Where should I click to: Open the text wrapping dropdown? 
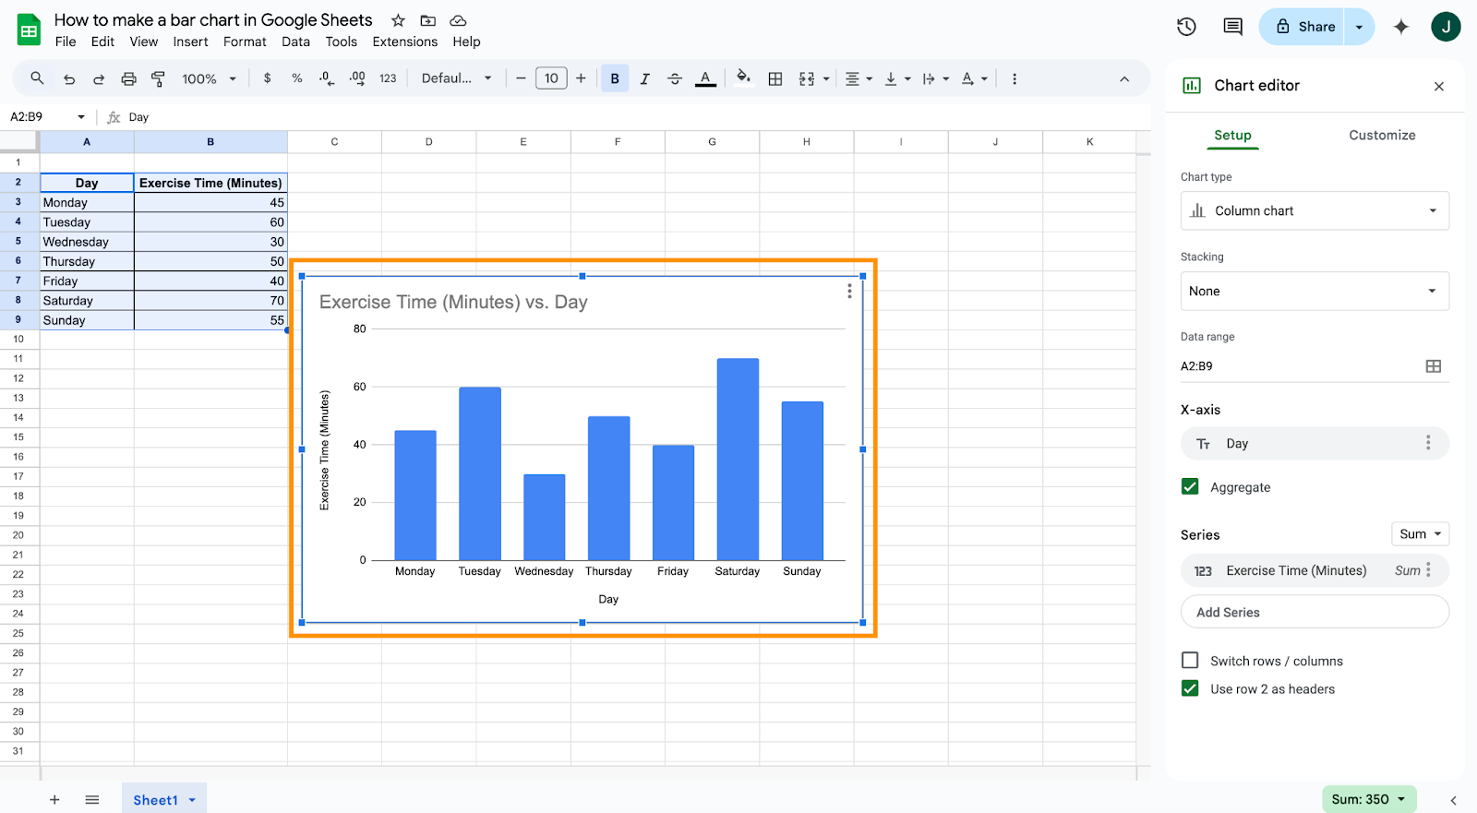point(935,78)
